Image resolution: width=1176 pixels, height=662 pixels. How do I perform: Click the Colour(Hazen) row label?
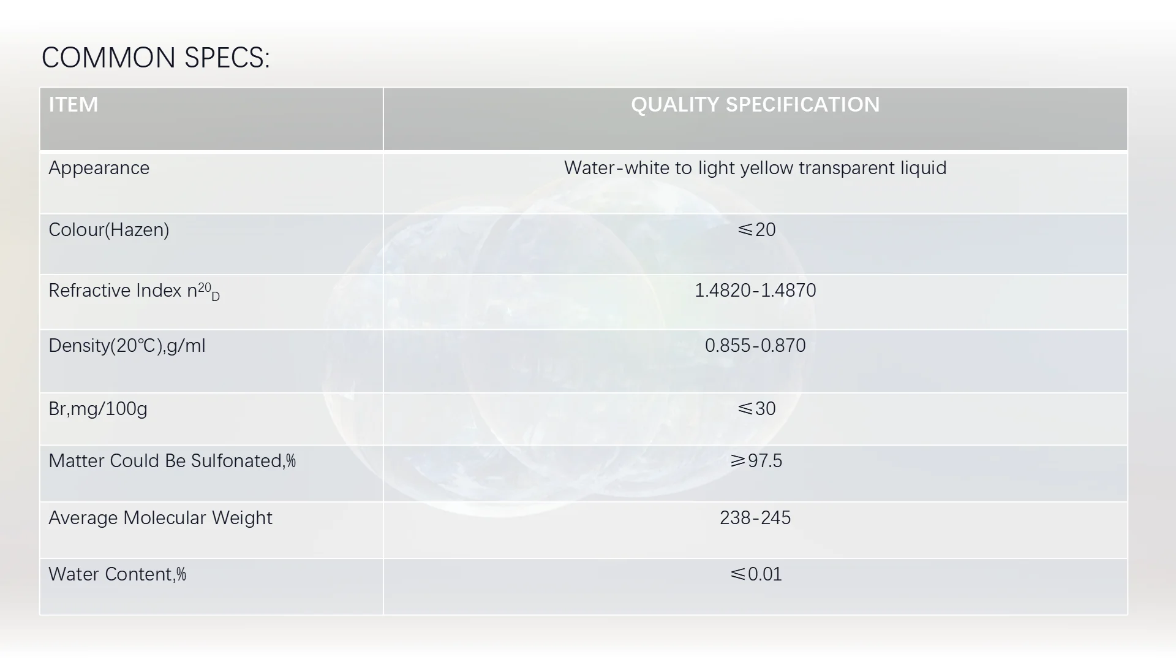coord(108,230)
